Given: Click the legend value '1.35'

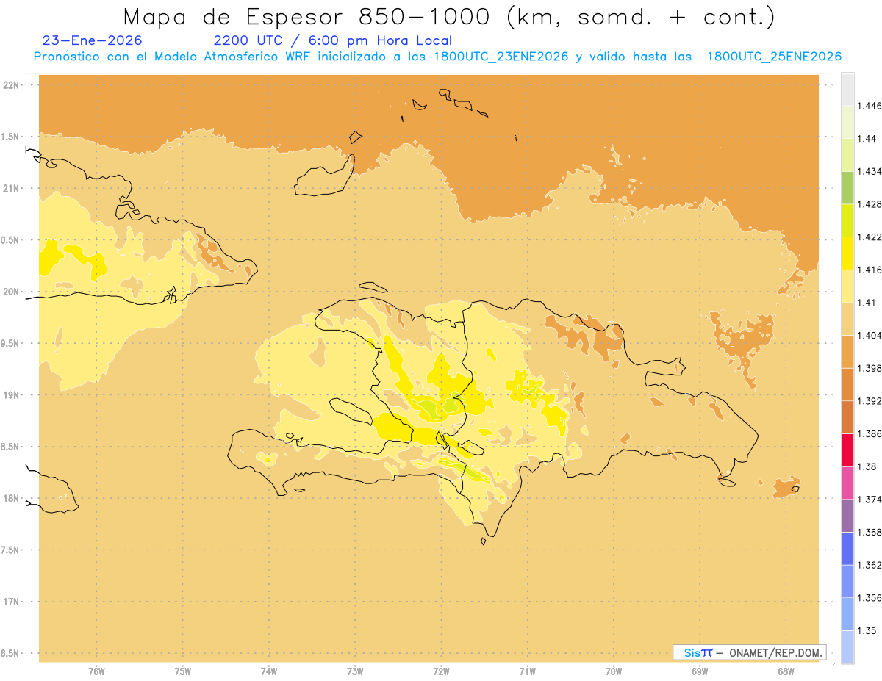Looking at the screenshot, I should [867, 630].
